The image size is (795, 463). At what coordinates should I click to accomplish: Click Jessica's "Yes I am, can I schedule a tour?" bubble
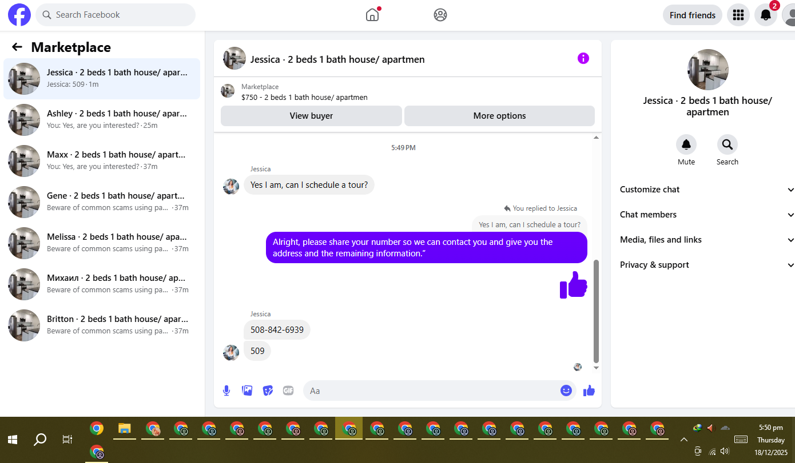(x=309, y=185)
